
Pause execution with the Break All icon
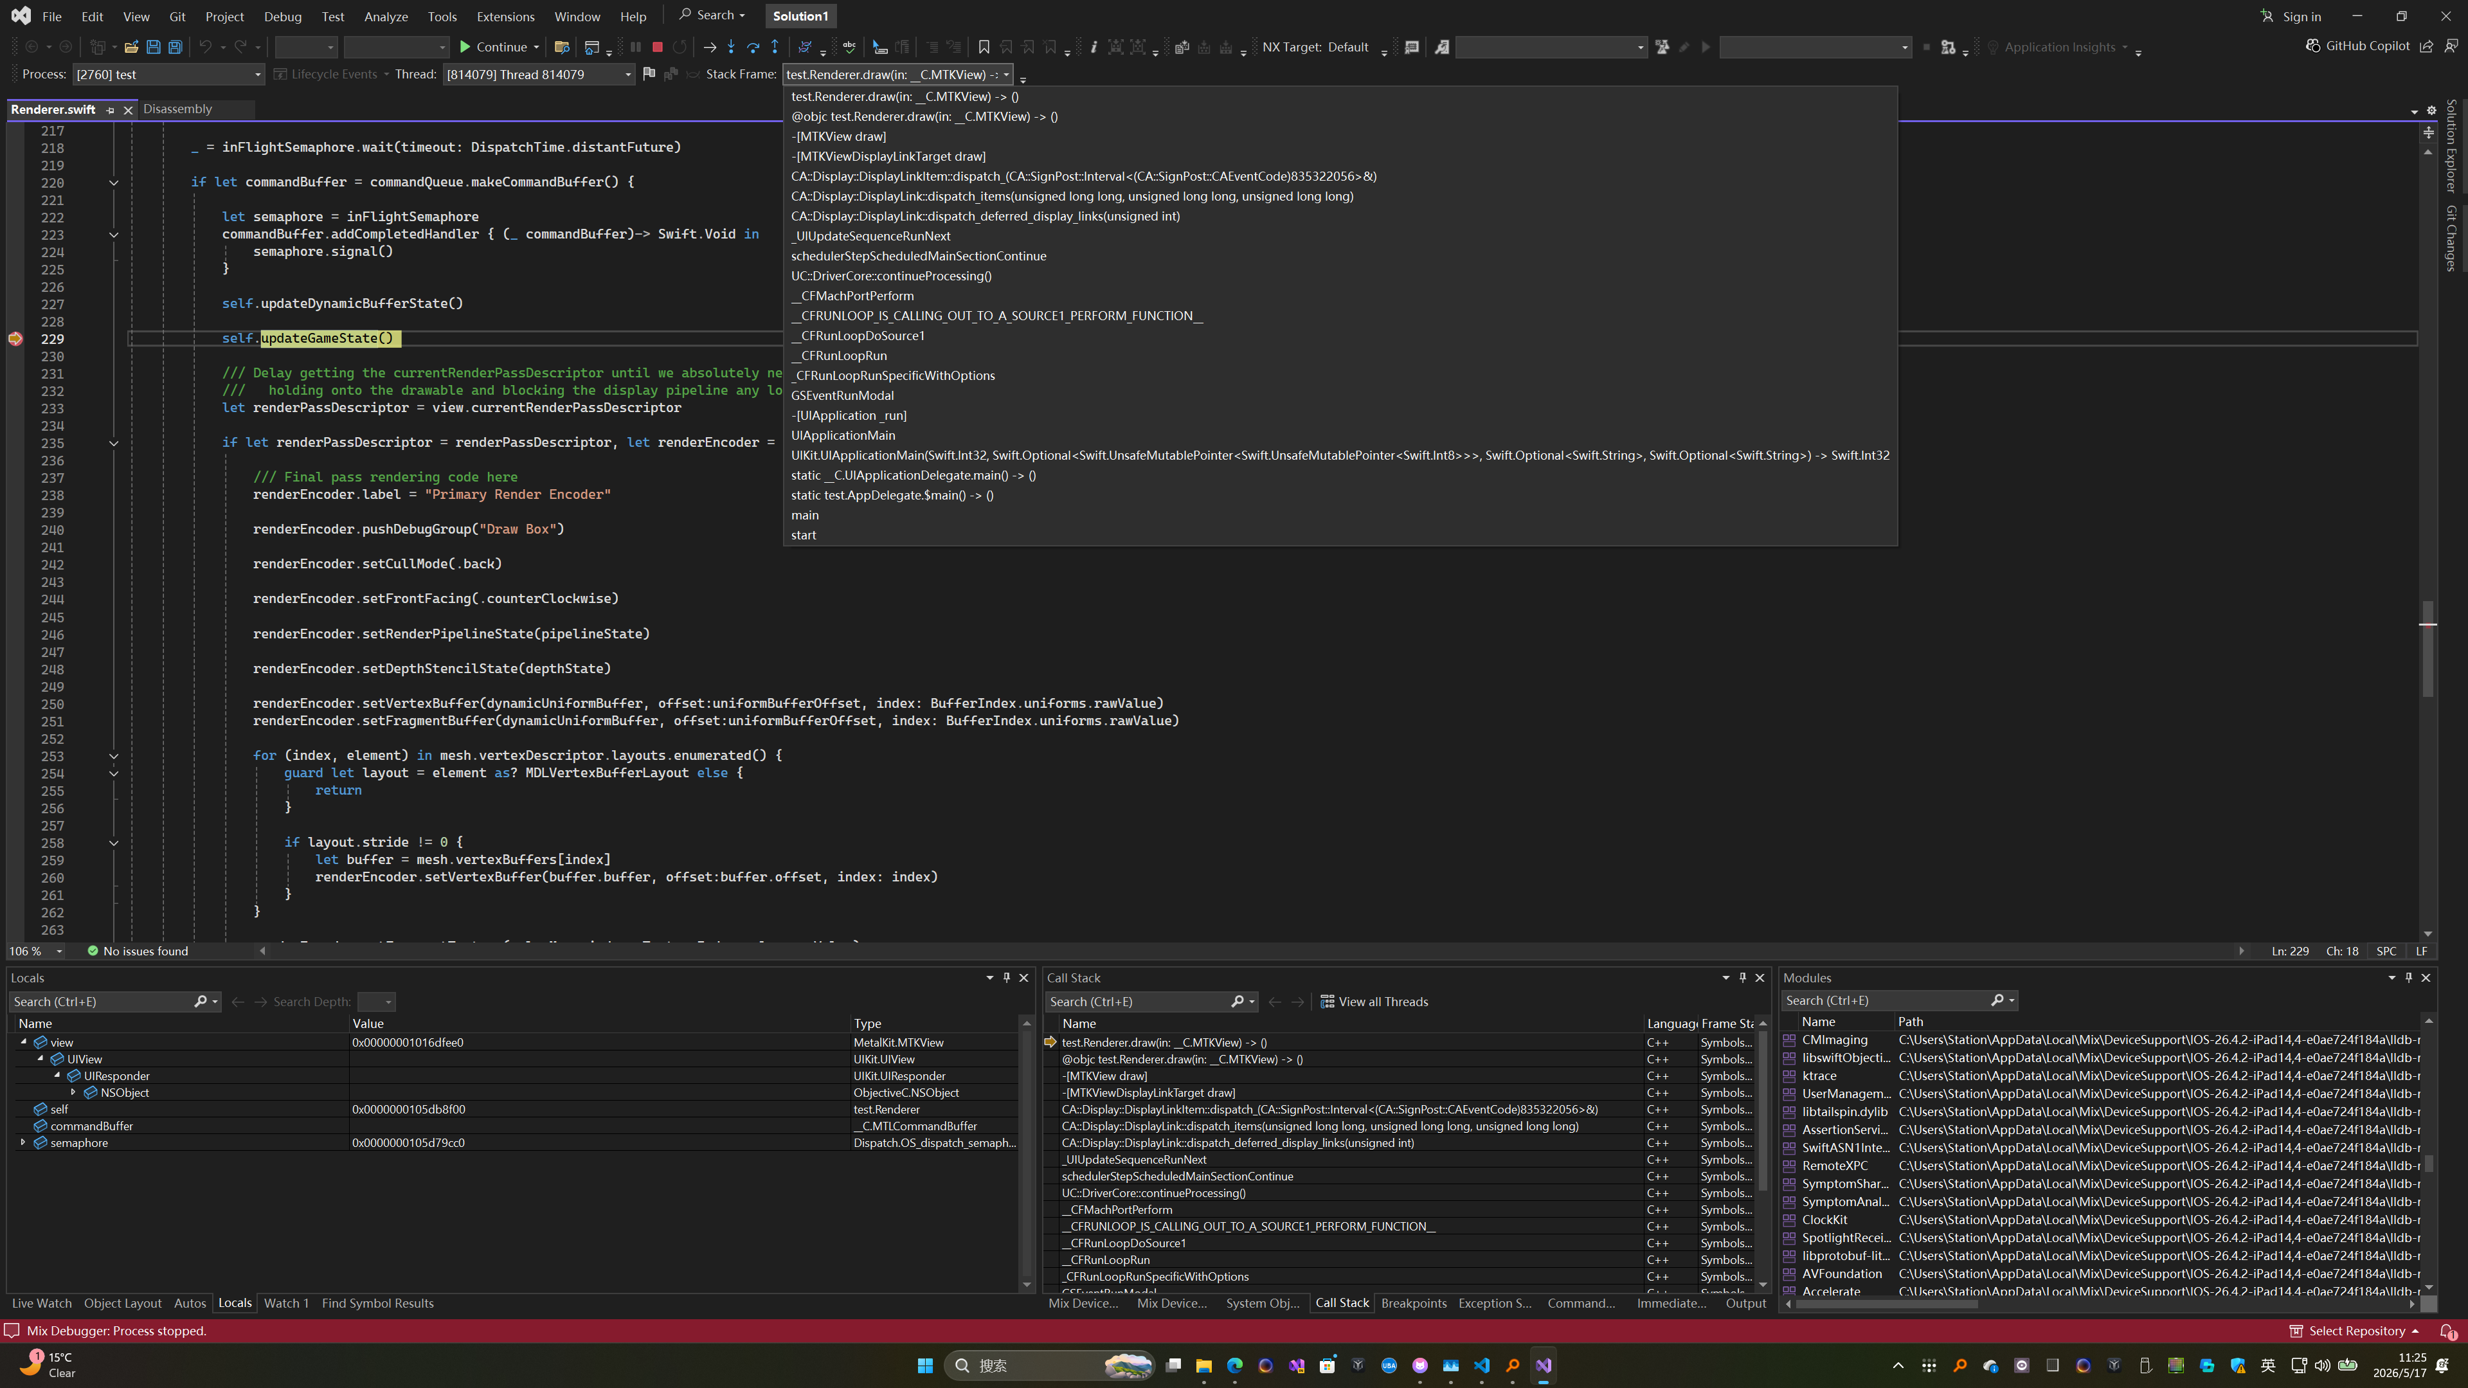click(x=635, y=47)
